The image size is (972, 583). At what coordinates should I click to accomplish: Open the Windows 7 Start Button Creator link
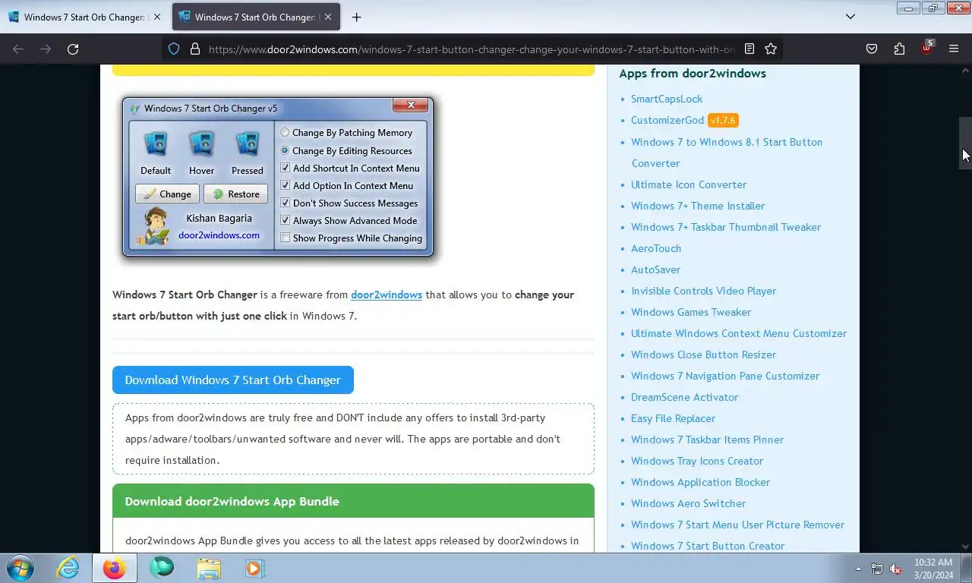[x=708, y=546]
